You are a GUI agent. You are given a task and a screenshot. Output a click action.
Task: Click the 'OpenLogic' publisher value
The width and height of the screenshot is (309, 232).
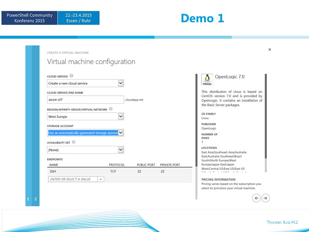[209, 129]
